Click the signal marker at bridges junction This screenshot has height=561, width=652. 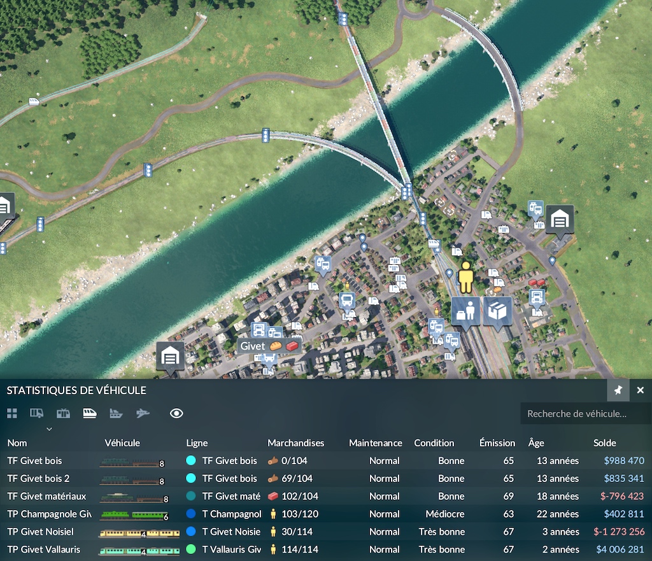(x=406, y=192)
